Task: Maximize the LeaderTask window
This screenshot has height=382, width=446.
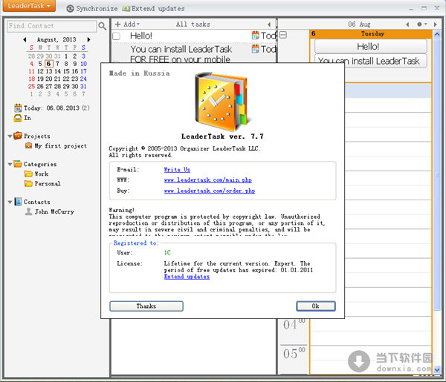Action: point(424,8)
